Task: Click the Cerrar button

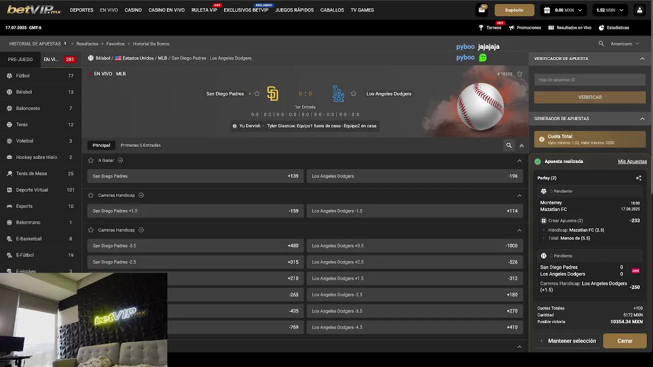Action: pyautogui.click(x=625, y=341)
